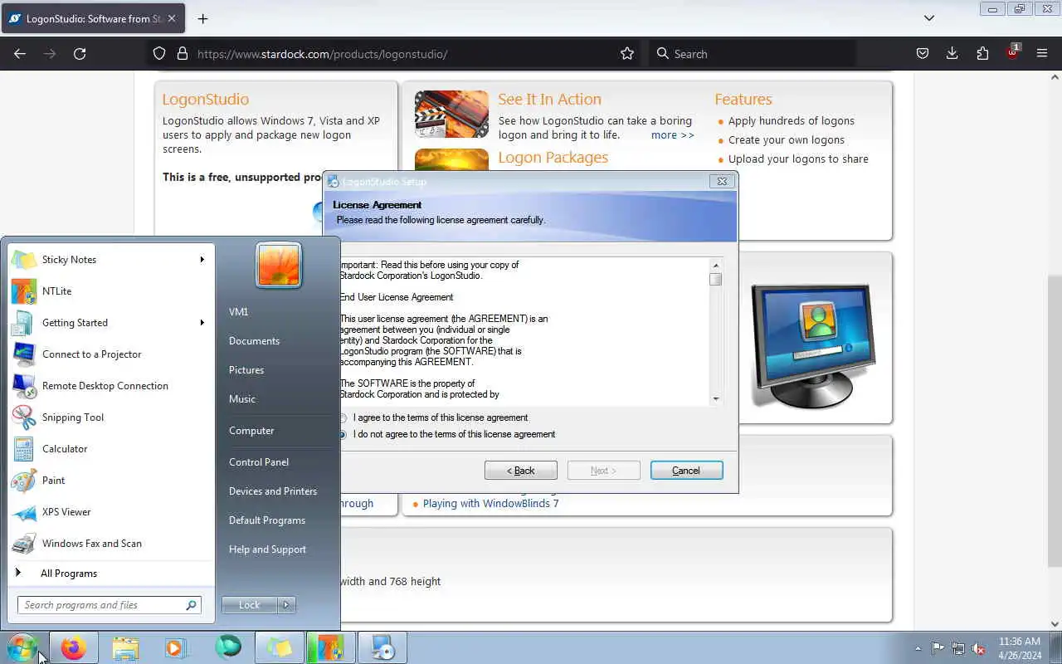Bookmark this page with the star
This screenshot has height=664, width=1062.
click(x=627, y=54)
